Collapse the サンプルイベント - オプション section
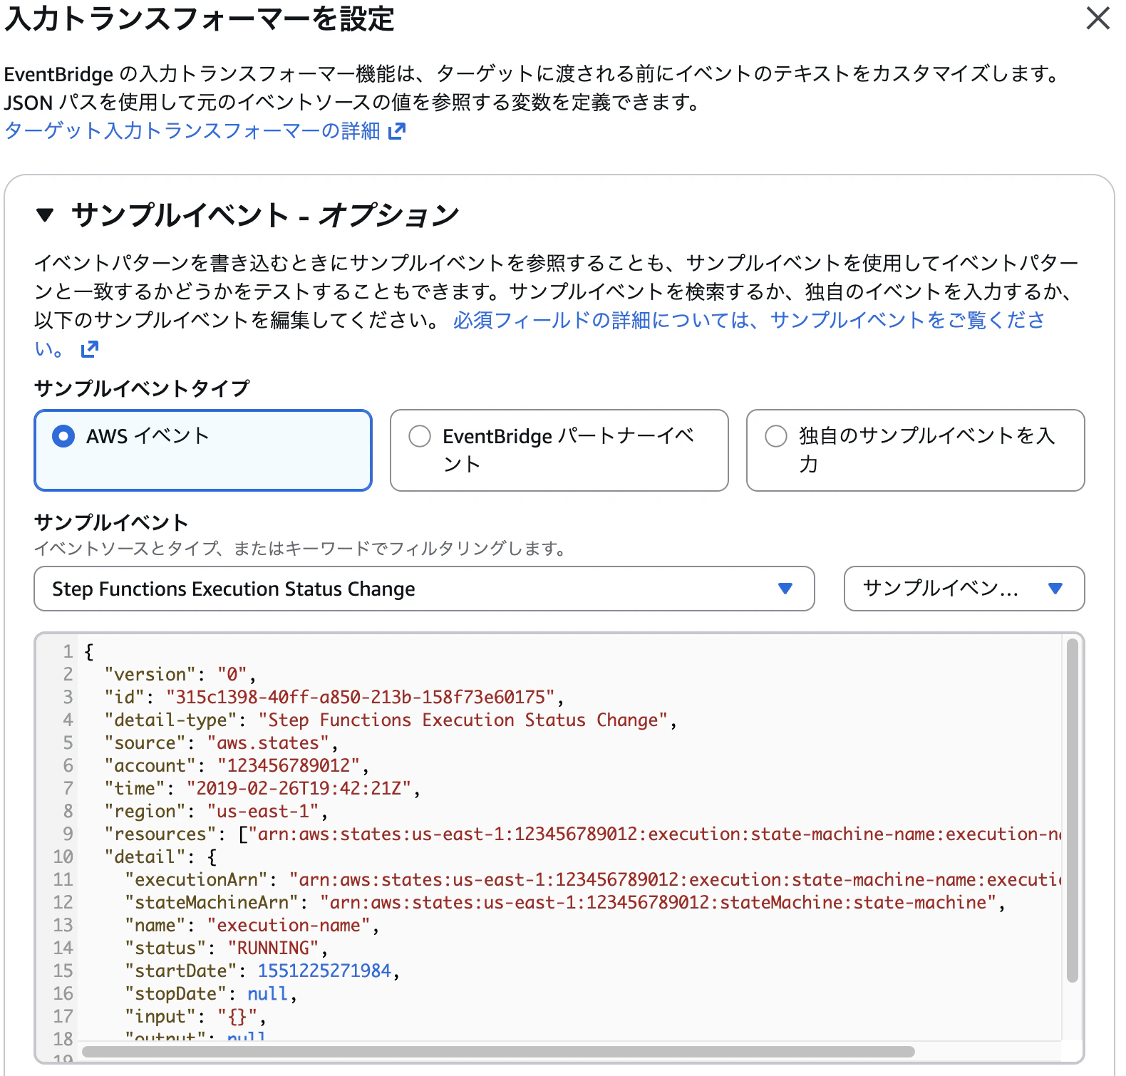 point(45,214)
